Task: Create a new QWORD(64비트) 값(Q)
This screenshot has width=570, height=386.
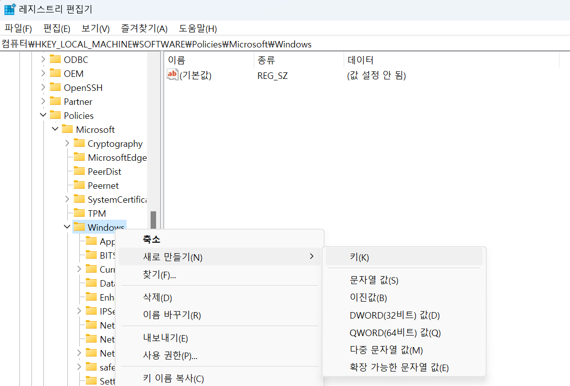Action: (404, 332)
